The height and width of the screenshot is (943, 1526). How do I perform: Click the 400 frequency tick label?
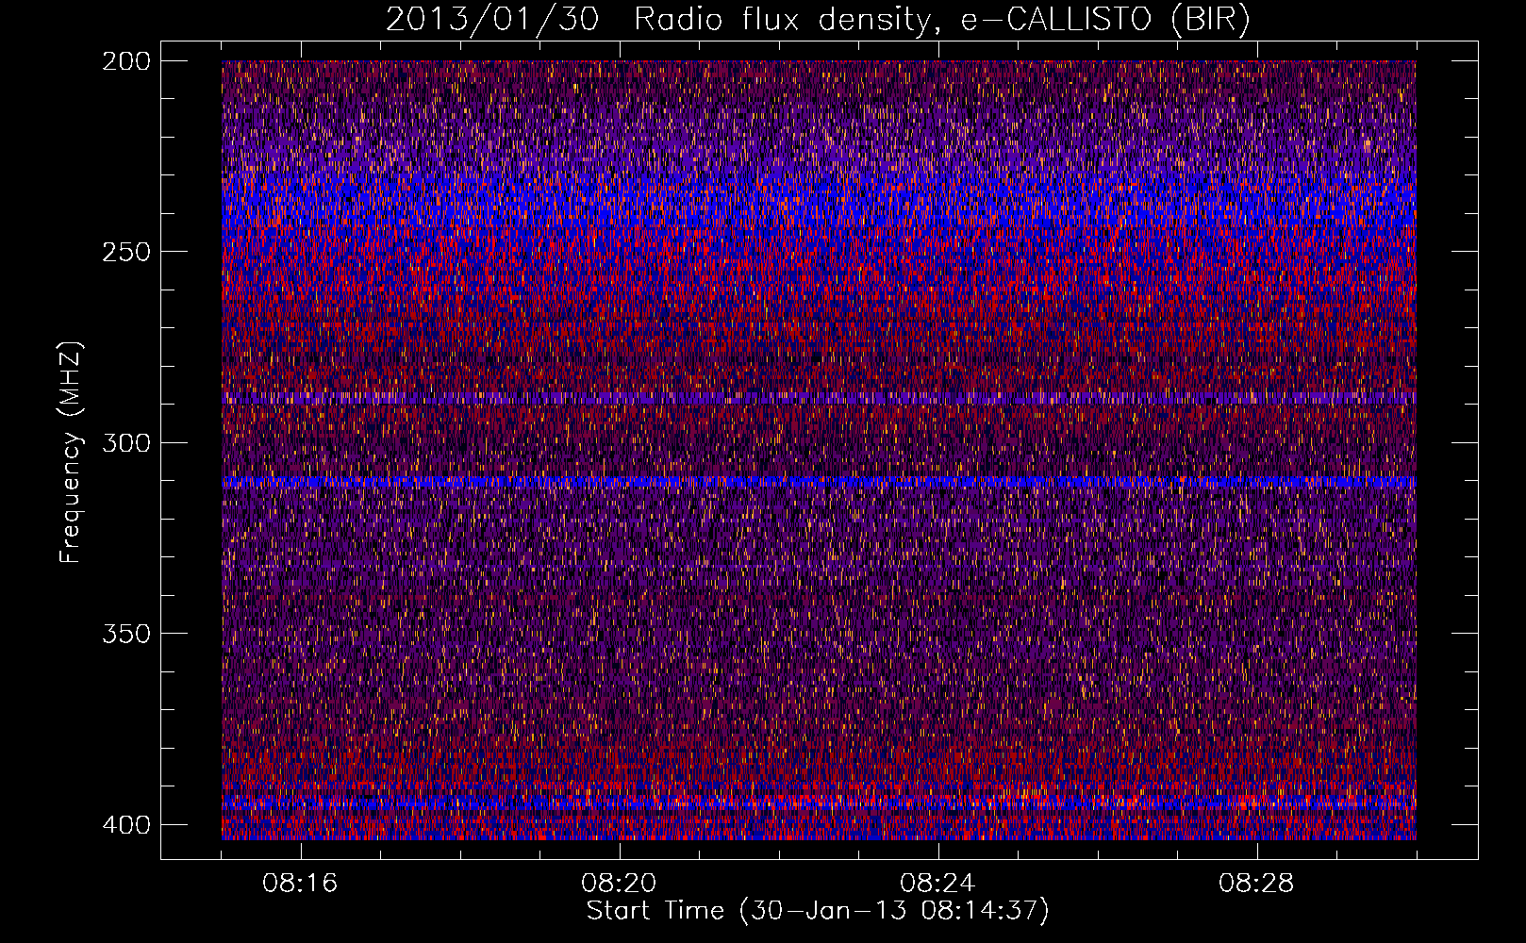point(125,824)
